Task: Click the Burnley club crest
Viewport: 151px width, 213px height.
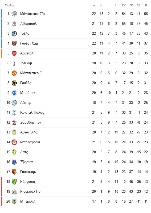Action: tap(14, 202)
